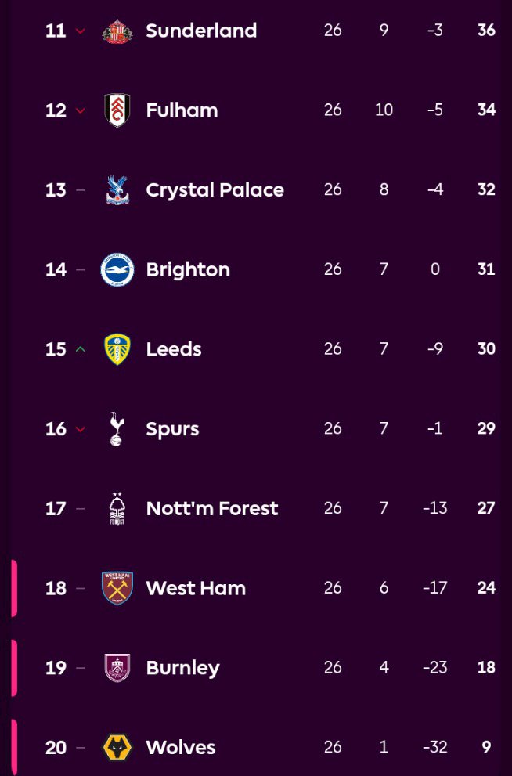This screenshot has height=776, width=512.
Task: Click the Spurs cockerel logo
Action: (x=117, y=429)
